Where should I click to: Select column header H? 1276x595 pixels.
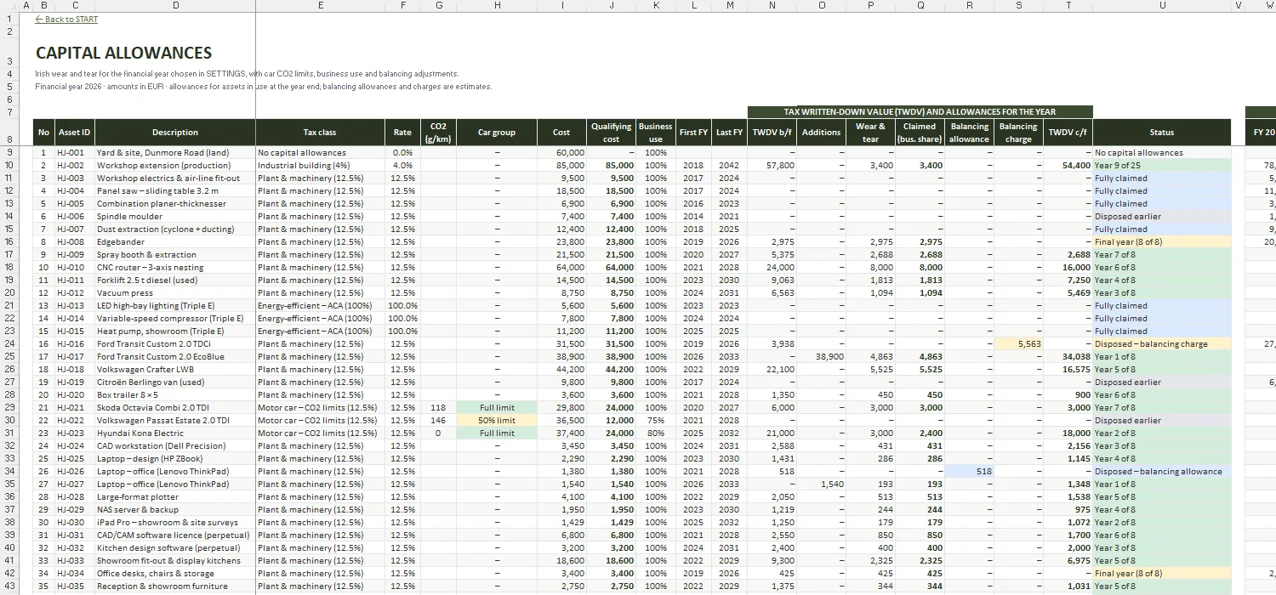coord(497,5)
